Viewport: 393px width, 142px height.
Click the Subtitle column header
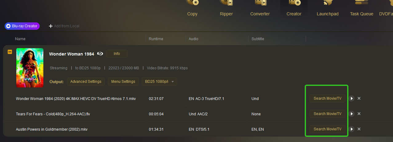258,39
